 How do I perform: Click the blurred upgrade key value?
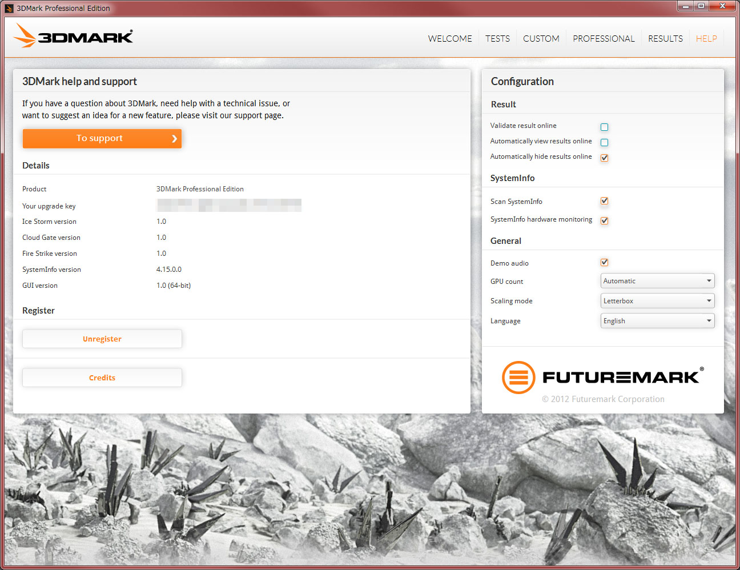(229, 205)
